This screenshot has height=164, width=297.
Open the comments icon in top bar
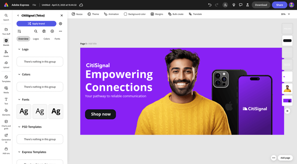(x=240, y=5)
